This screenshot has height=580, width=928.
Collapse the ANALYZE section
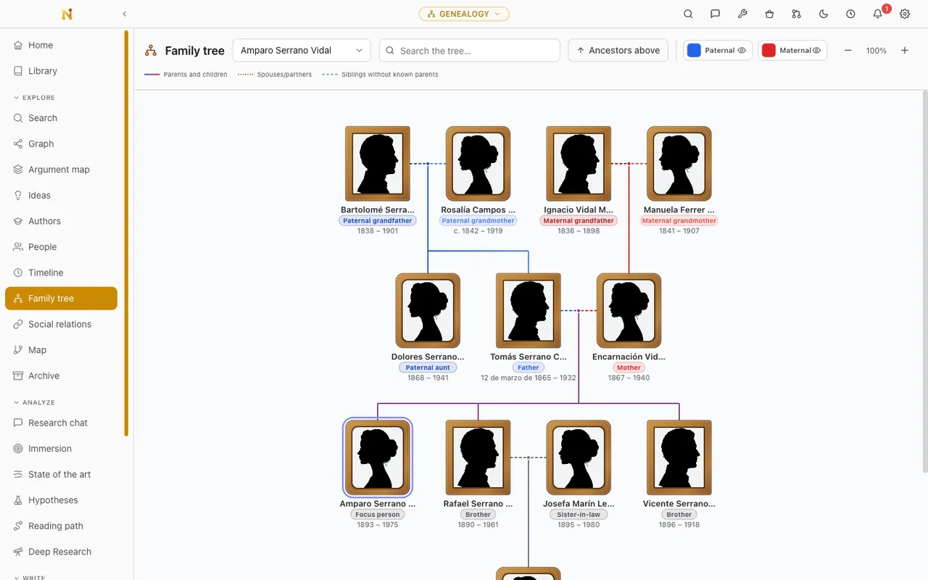pos(34,402)
